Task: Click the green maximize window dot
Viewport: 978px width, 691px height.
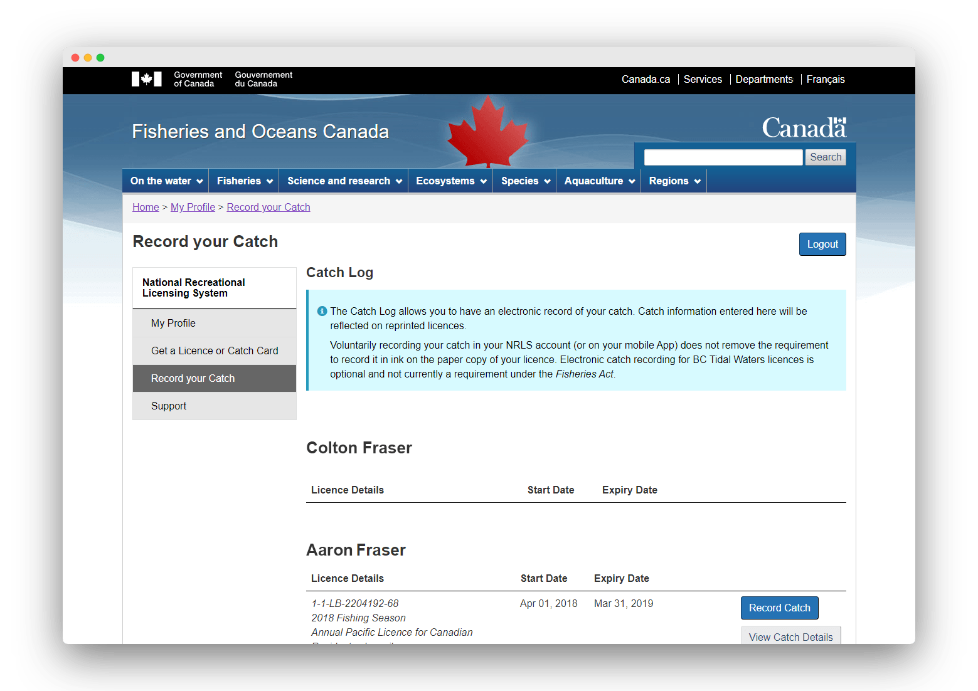Action: click(100, 58)
